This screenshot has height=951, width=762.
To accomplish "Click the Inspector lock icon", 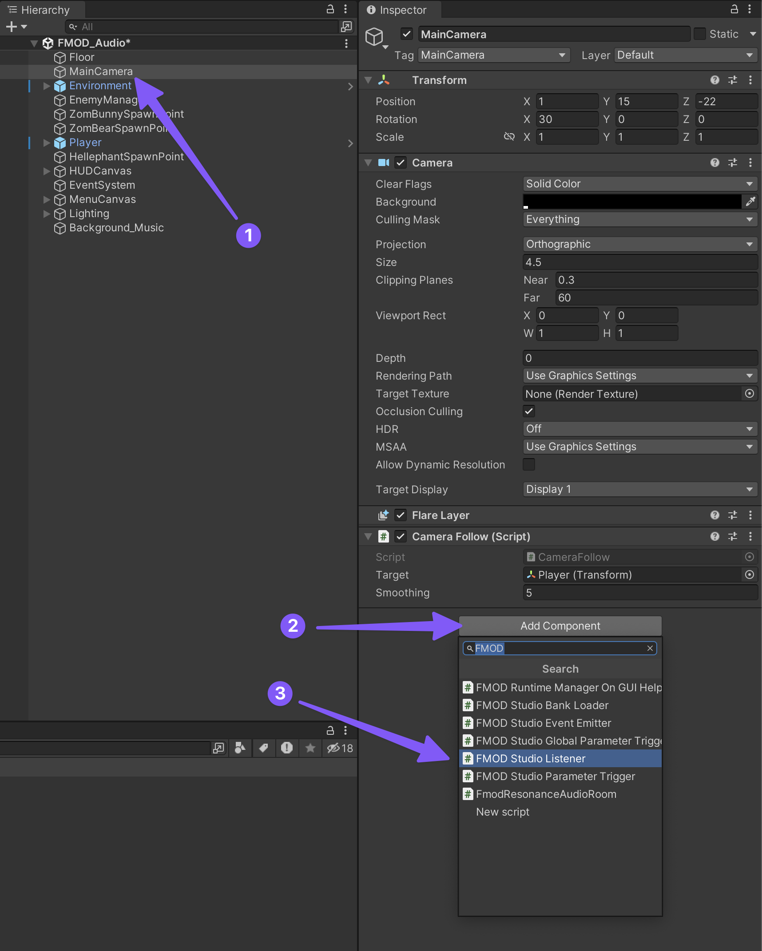I will (734, 9).
